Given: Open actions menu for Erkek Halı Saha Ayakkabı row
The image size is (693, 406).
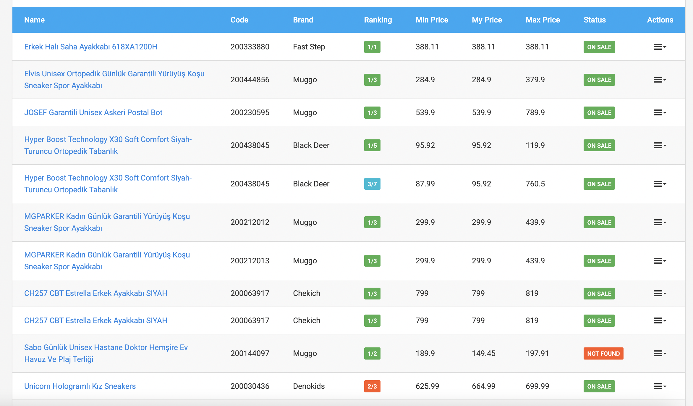Looking at the screenshot, I should pos(660,47).
